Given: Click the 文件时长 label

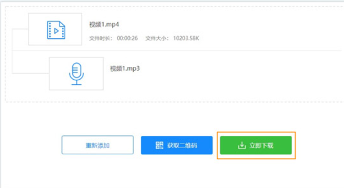Looking at the screenshot, I should click(100, 38).
